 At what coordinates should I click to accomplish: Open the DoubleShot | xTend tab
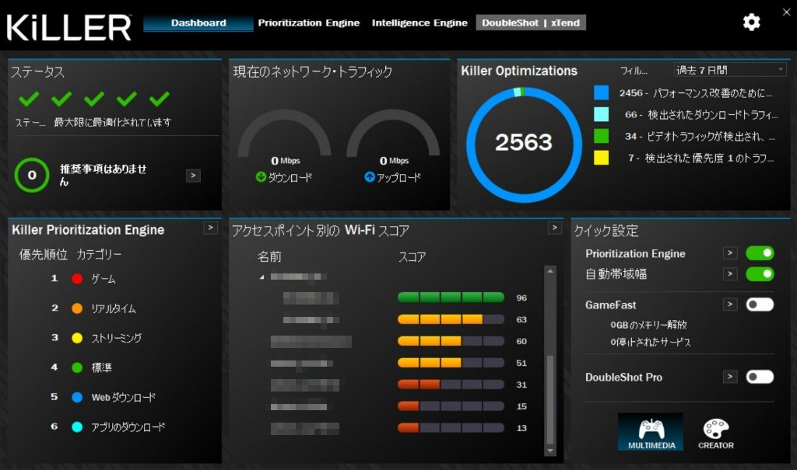tap(531, 23)
